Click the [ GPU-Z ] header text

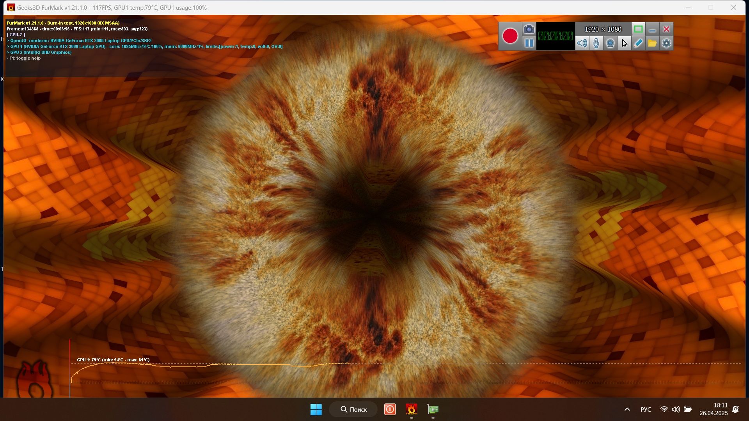point(16,35)
